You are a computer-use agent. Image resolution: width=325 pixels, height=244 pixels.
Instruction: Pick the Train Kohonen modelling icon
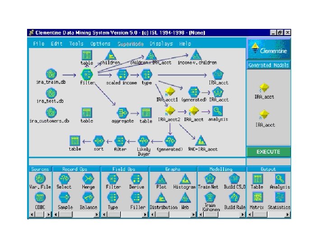pyautogui.click(x=210, y=197)
